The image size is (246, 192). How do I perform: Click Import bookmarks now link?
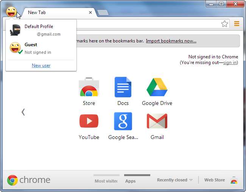171,41
